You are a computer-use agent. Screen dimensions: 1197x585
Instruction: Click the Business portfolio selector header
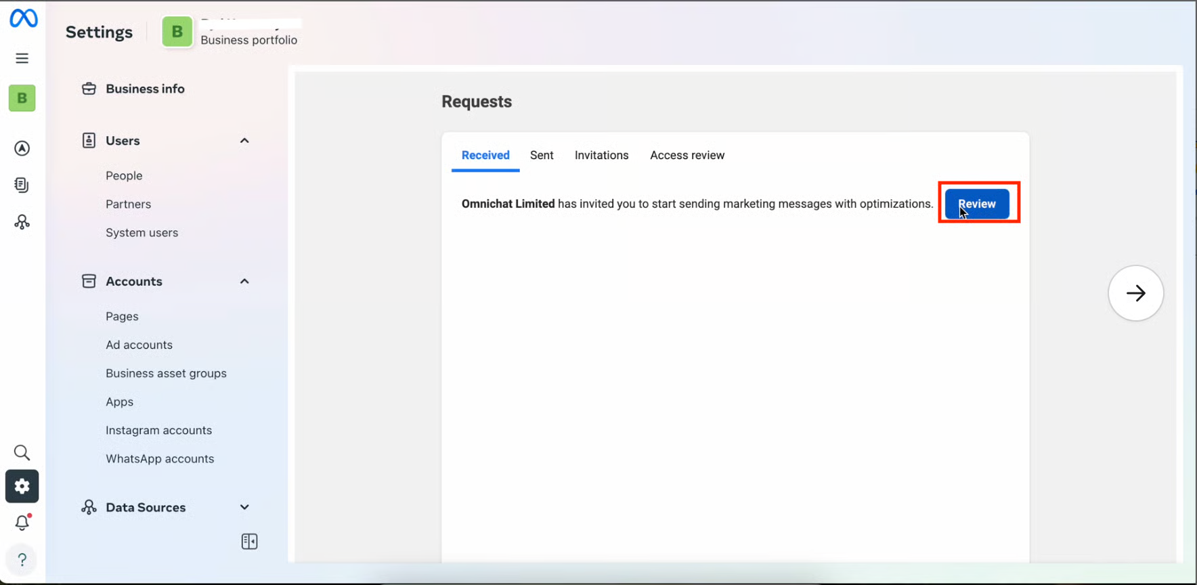click(230, 32)
